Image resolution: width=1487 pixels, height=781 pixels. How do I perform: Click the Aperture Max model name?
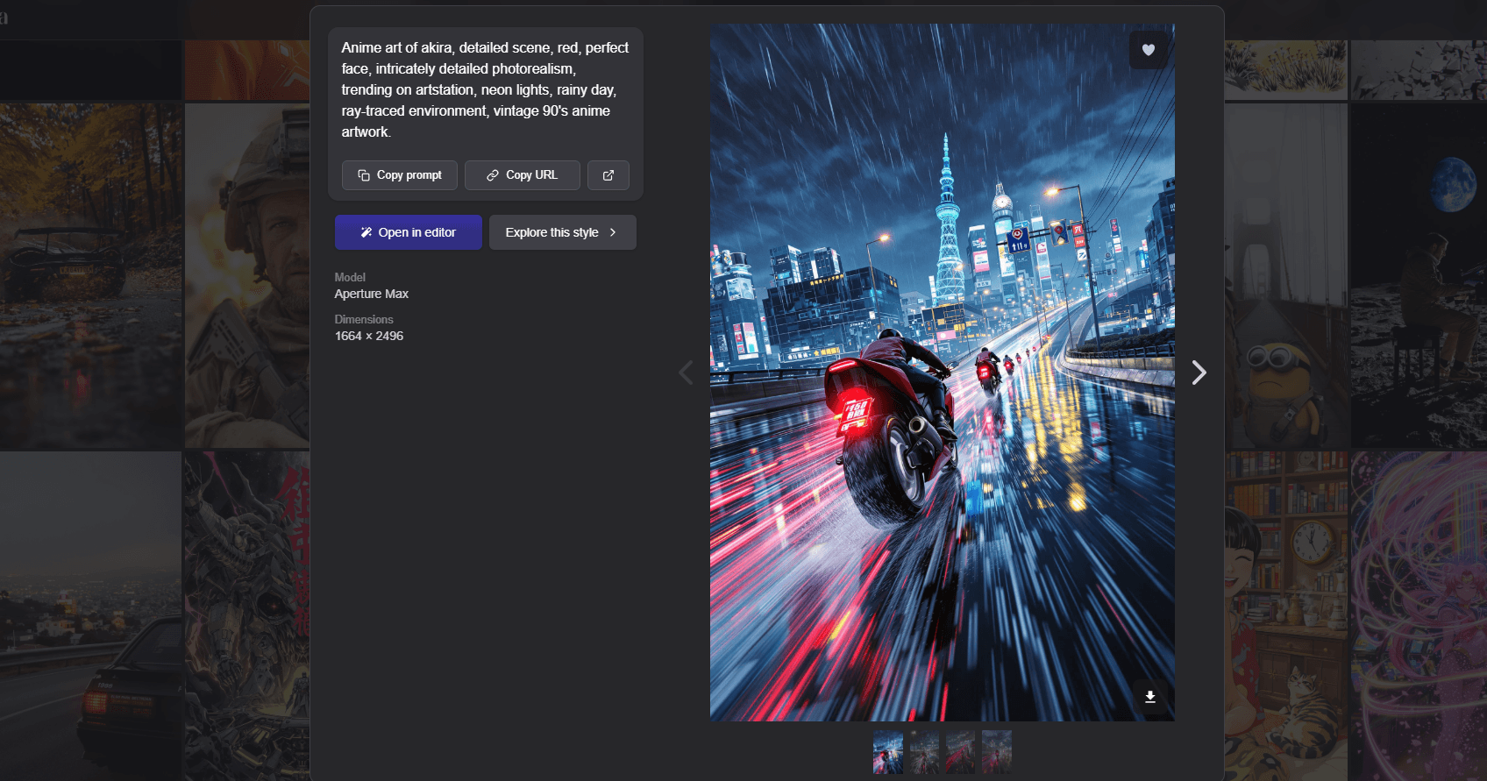pyautogui.click(x=372, y=294)
